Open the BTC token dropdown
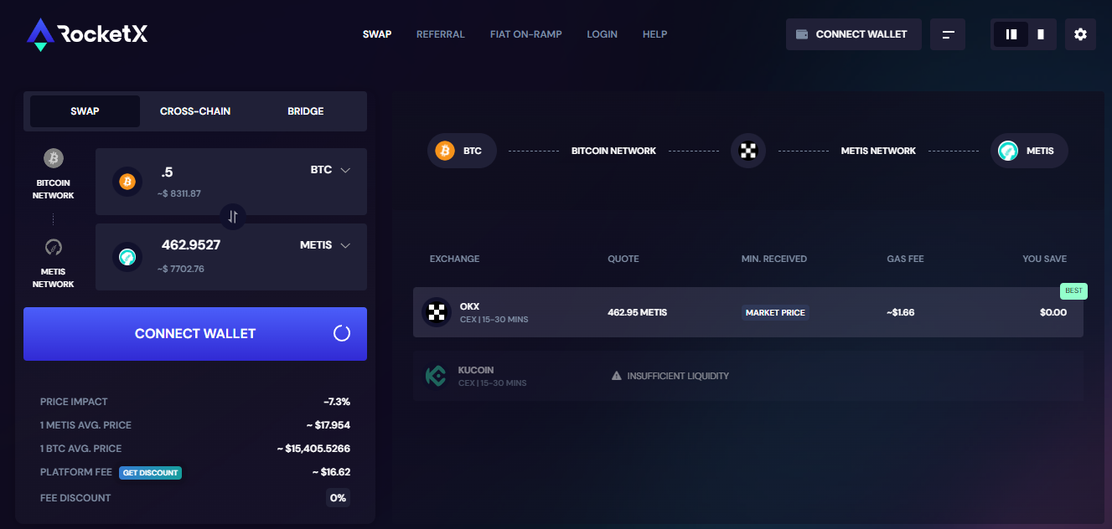 330,170
